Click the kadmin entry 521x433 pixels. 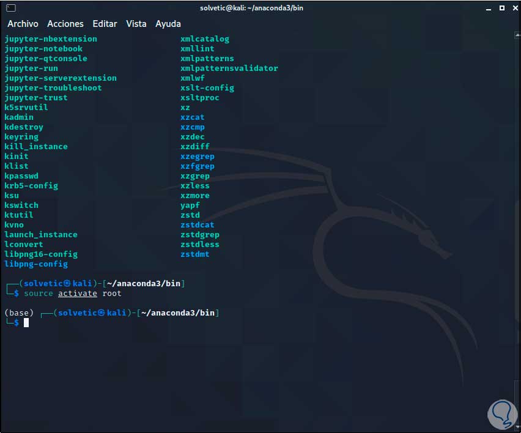coord(19,117)
